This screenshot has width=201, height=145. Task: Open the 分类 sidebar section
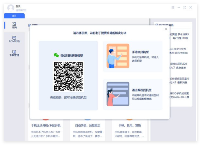click(14, 25)
